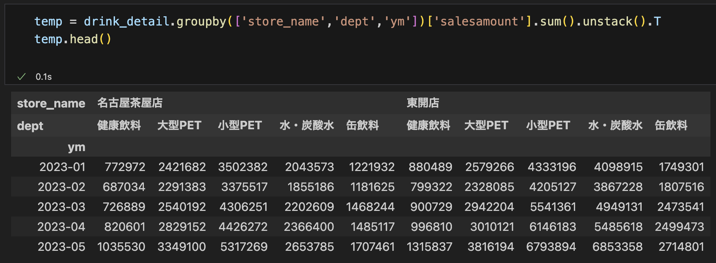Pick cell value 1468244
716x263 pixels.
point(371,207)
